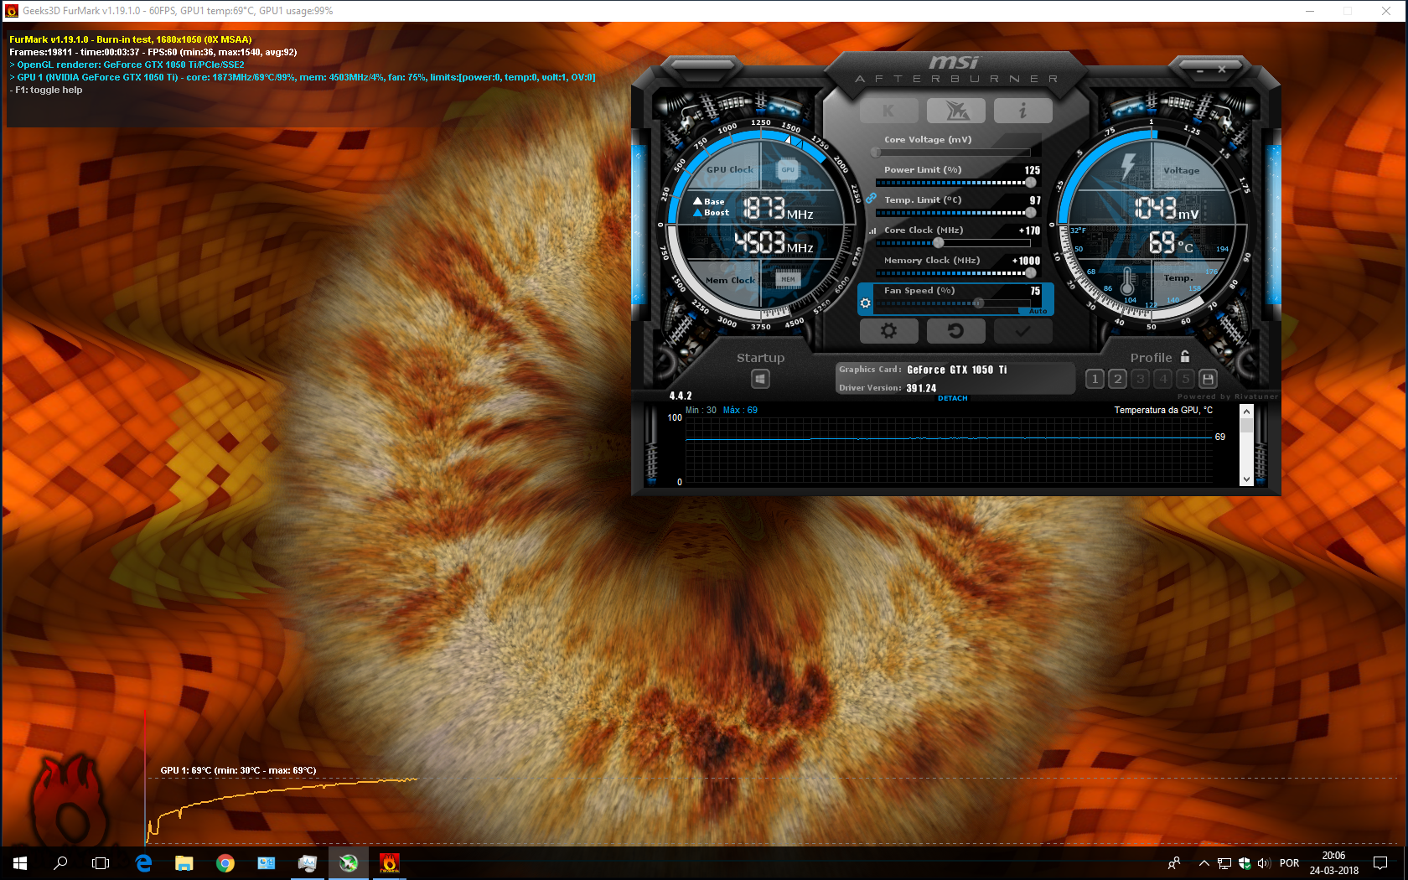Open the core clock curve bars icon
The height and width of the screenshot is (880, 1408).
tap(872, 230)
